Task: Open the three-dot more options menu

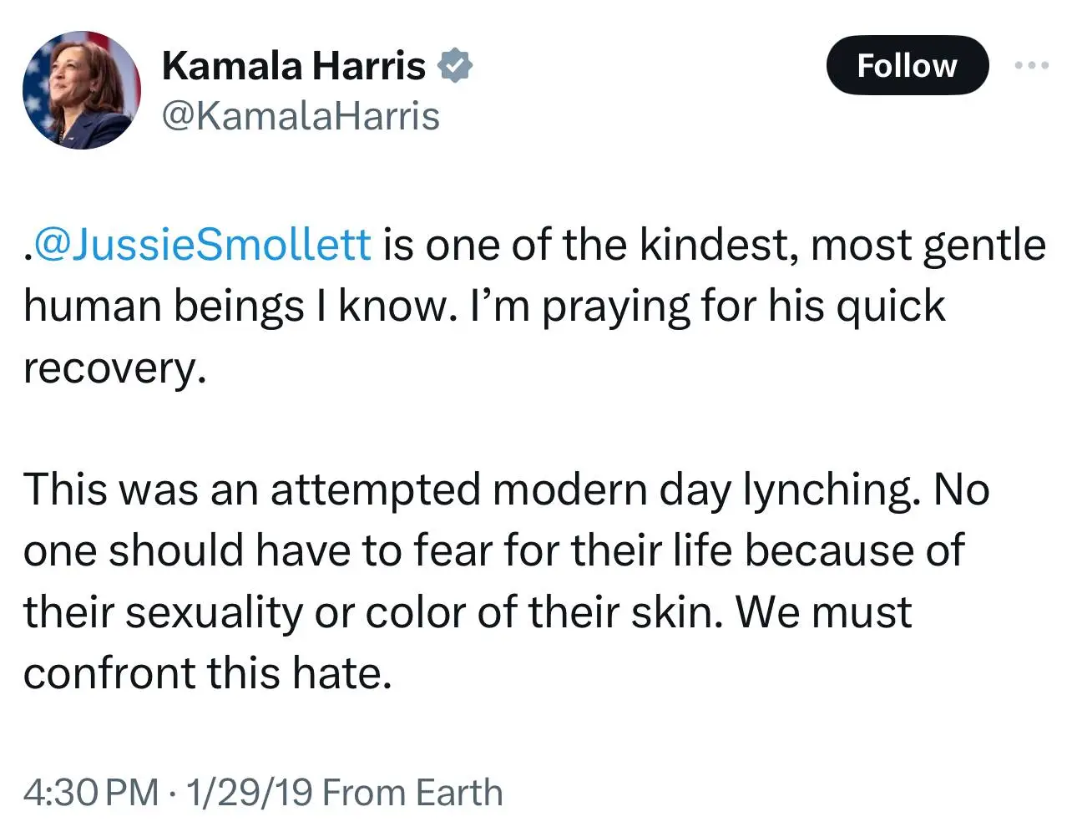Action: pyautogui.click(x=1032, y=65)
